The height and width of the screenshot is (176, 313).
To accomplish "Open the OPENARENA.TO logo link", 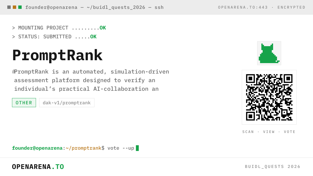I will (38, 167).
